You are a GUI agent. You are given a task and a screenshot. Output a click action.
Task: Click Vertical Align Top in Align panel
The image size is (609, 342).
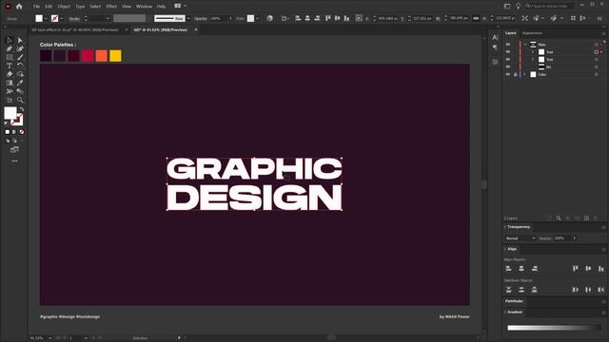click(575, 268)
